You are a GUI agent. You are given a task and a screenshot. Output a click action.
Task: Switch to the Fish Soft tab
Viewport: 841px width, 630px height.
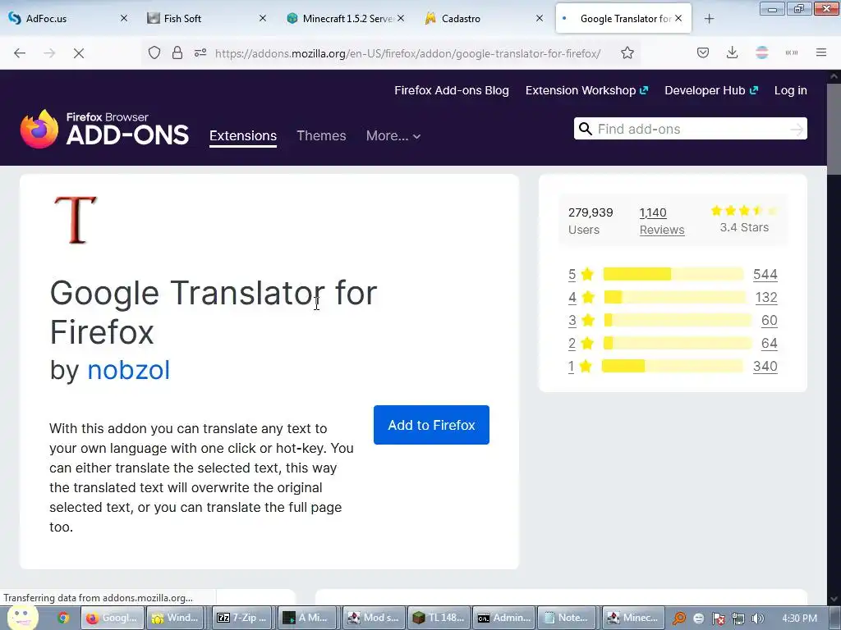pos(208,18)
